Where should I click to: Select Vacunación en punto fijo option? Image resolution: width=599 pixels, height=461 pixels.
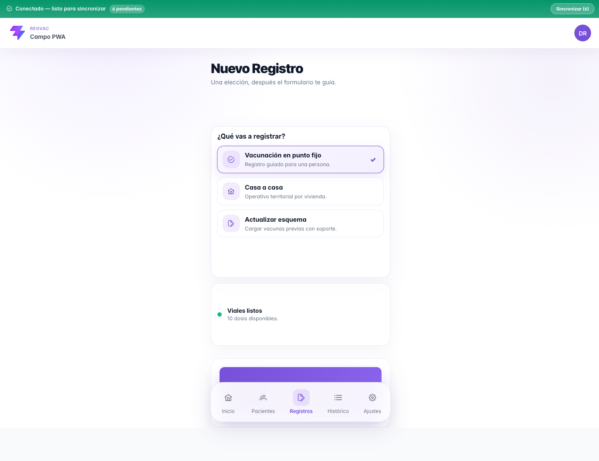point(301,160)
